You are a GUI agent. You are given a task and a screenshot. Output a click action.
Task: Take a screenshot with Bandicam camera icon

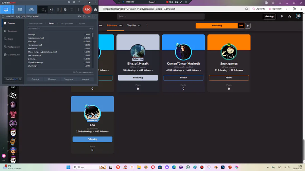coord(95,9)
